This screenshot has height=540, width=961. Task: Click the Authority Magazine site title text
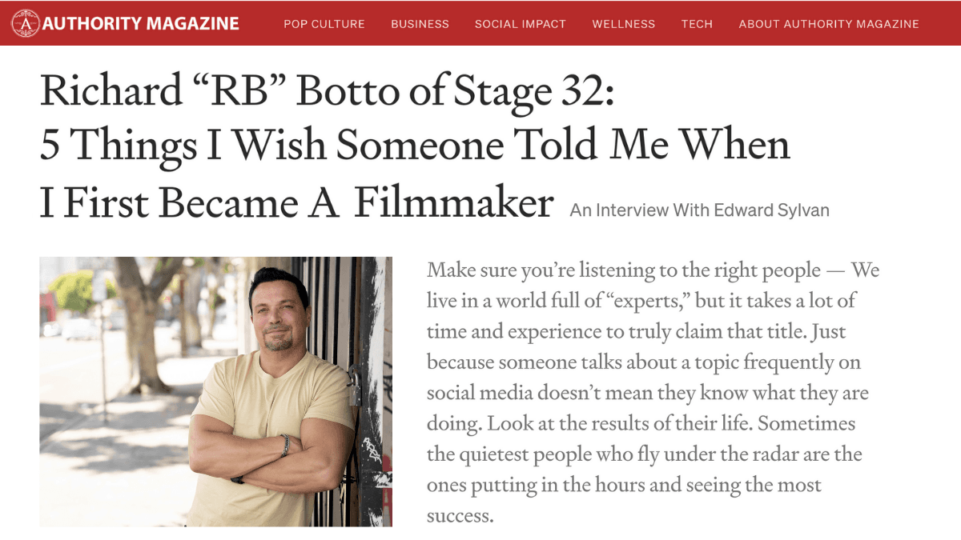coord(143,23)
